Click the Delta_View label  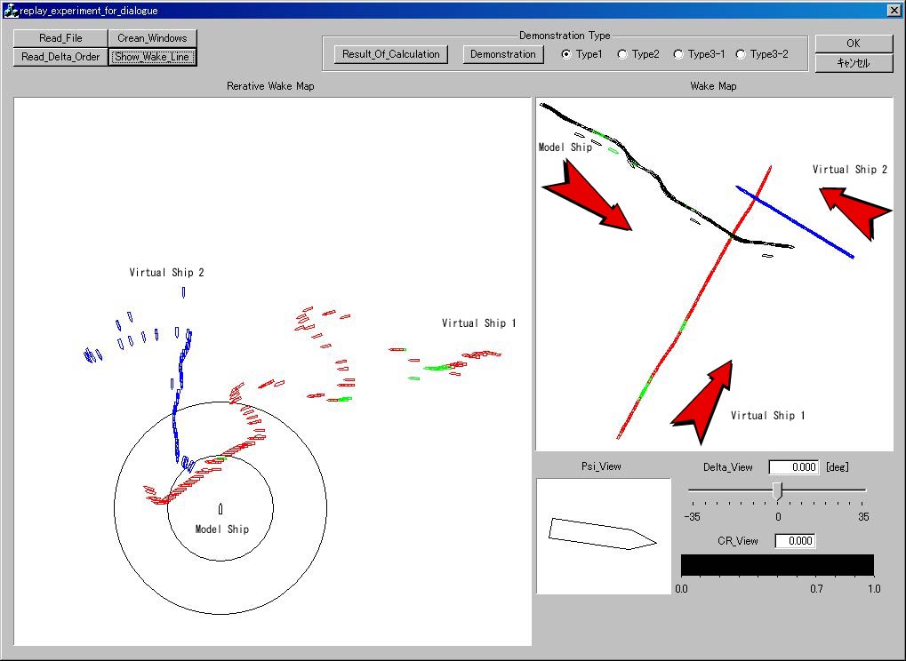[728, 467]
